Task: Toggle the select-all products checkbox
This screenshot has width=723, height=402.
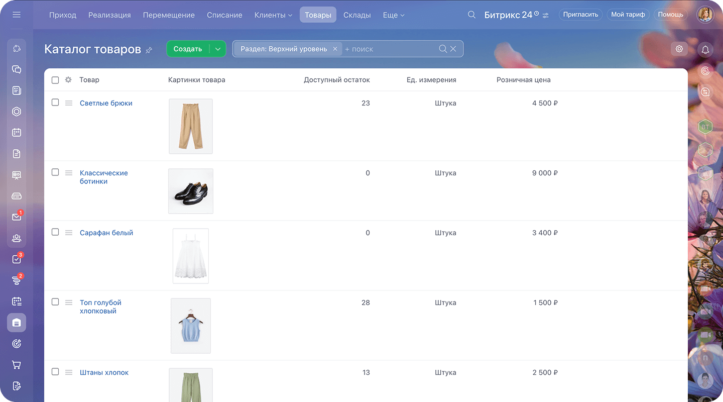Action: coord(55,80)
